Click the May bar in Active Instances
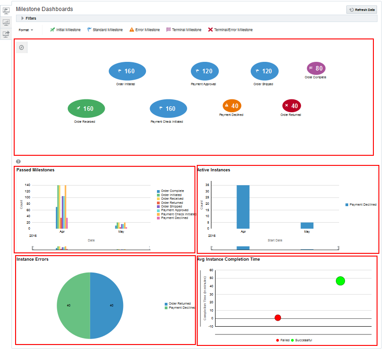This screenshot has width=383, height=350. [307, 225]
